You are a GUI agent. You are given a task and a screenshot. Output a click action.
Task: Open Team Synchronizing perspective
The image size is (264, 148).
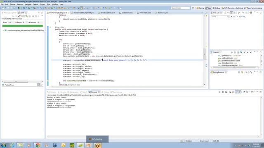pos(253,8)
